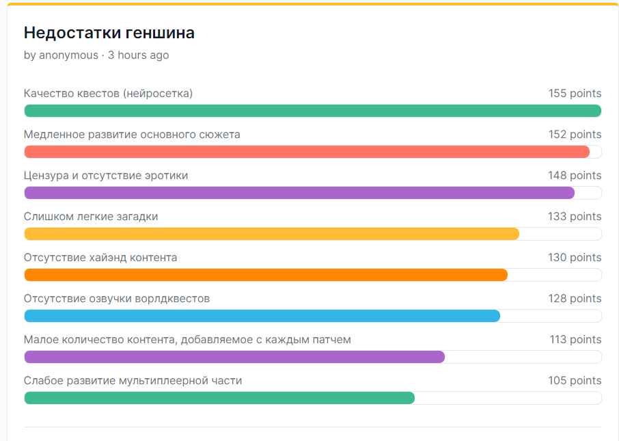This screenshot has width=619, height=441.
Task: Click the "155 points" value
Action: [x=575, y=93]
